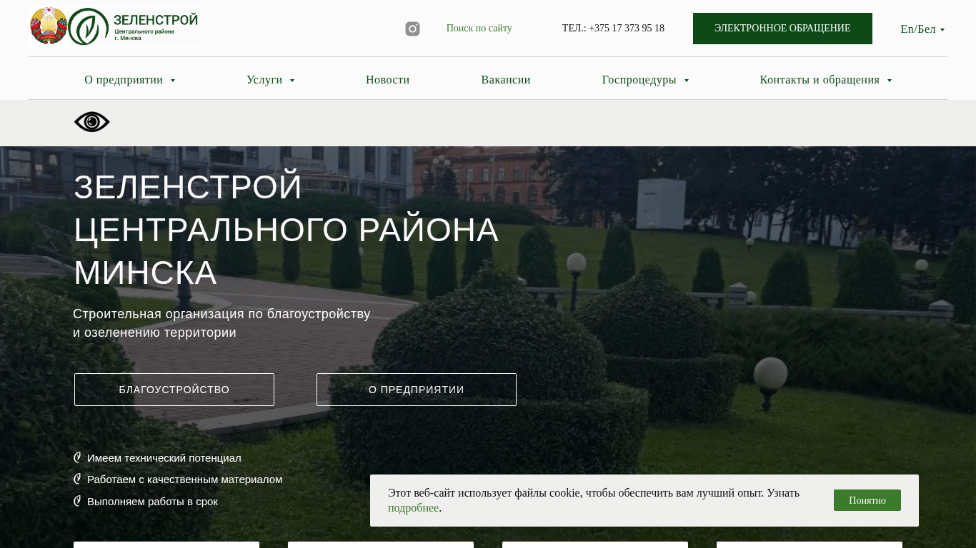
Task: Click leaf bullet beside Имеем технический потенциал
Action: [x=77, y=457]
